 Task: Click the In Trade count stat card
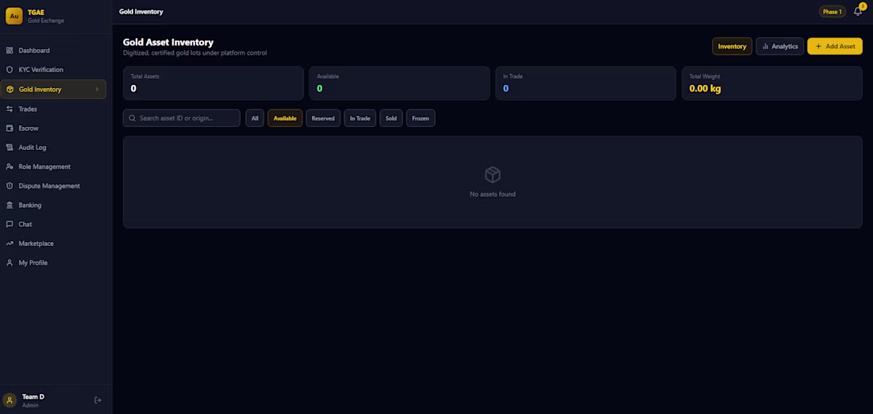click(586, 83)
